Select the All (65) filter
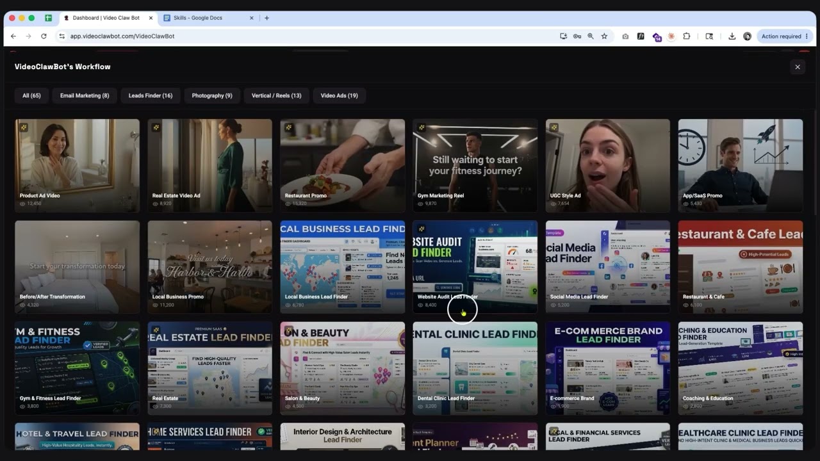 31,95
